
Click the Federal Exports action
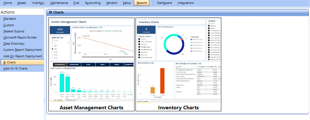pos(14,31)
